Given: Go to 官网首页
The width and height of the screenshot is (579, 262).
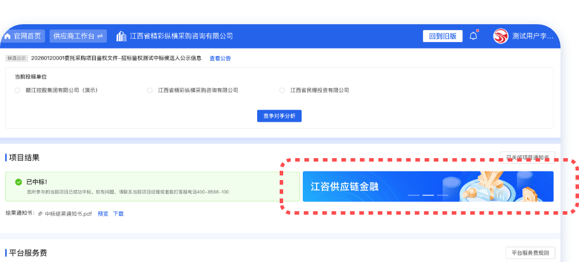Looking at the screenshot, I should (27, 36).
